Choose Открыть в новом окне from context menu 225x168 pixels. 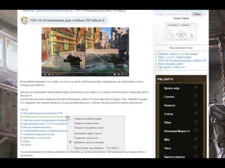[86, 123]
